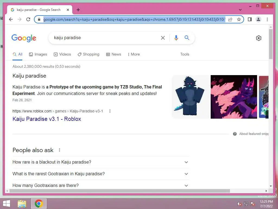Open the Windows Start menu

coord(7,204)
